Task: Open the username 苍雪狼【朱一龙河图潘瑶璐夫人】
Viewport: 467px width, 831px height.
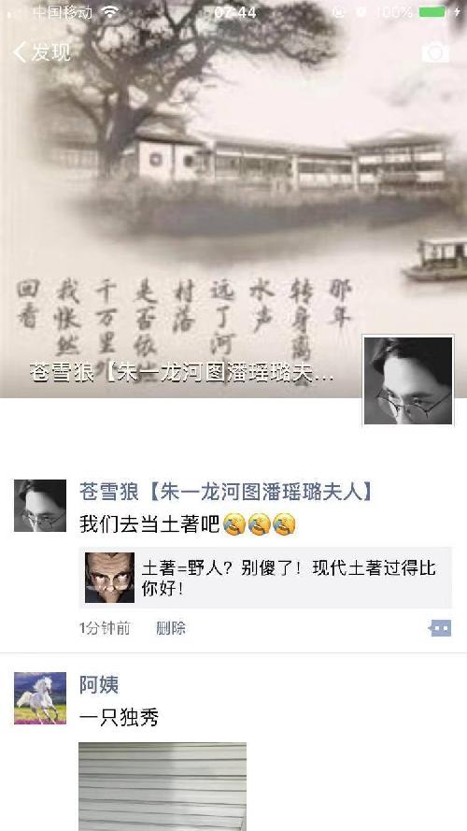Action: click(x=226, y=492)
